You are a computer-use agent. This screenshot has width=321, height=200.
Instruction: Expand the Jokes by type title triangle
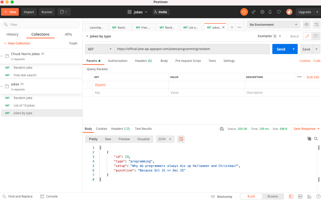(x=87, y=36)
